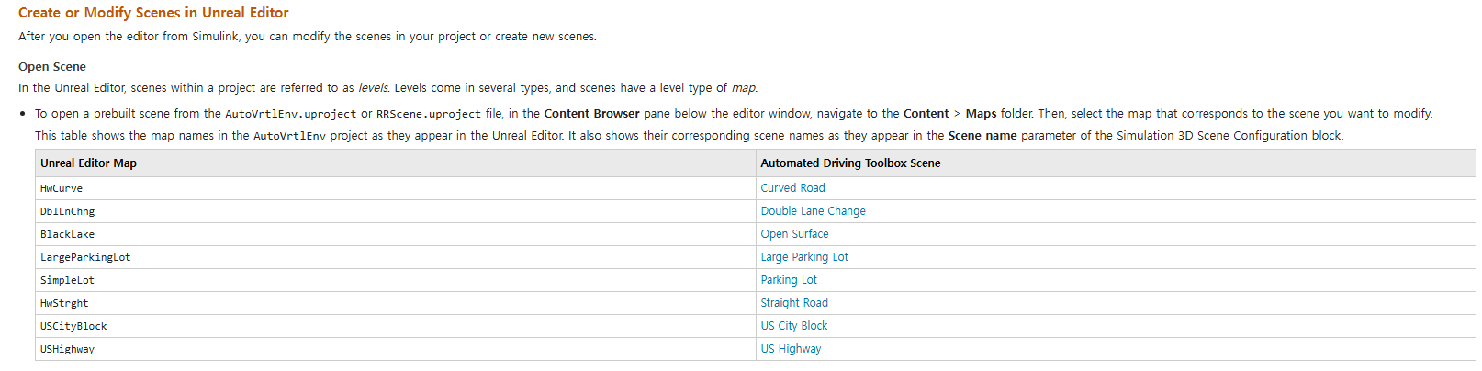Open the US Highway link

click(x=791, y=349)
